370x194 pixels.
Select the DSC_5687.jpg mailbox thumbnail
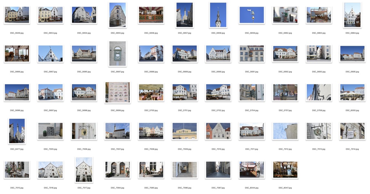(117, 54)
